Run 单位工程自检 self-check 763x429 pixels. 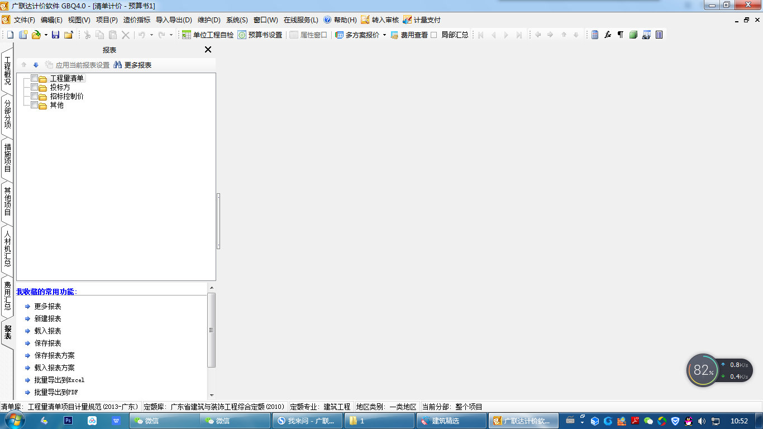208,35
